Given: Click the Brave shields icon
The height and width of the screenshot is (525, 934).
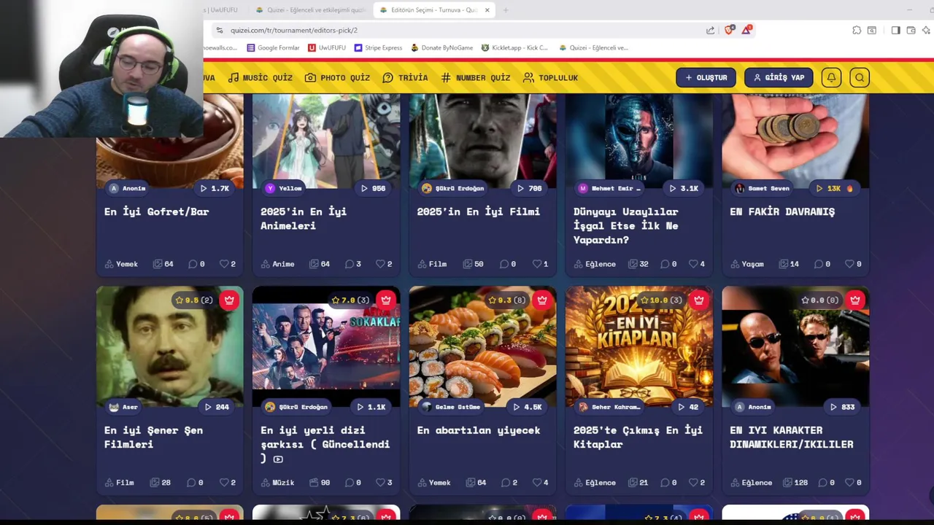Looking at the screenshot, I should pos(729,30).
